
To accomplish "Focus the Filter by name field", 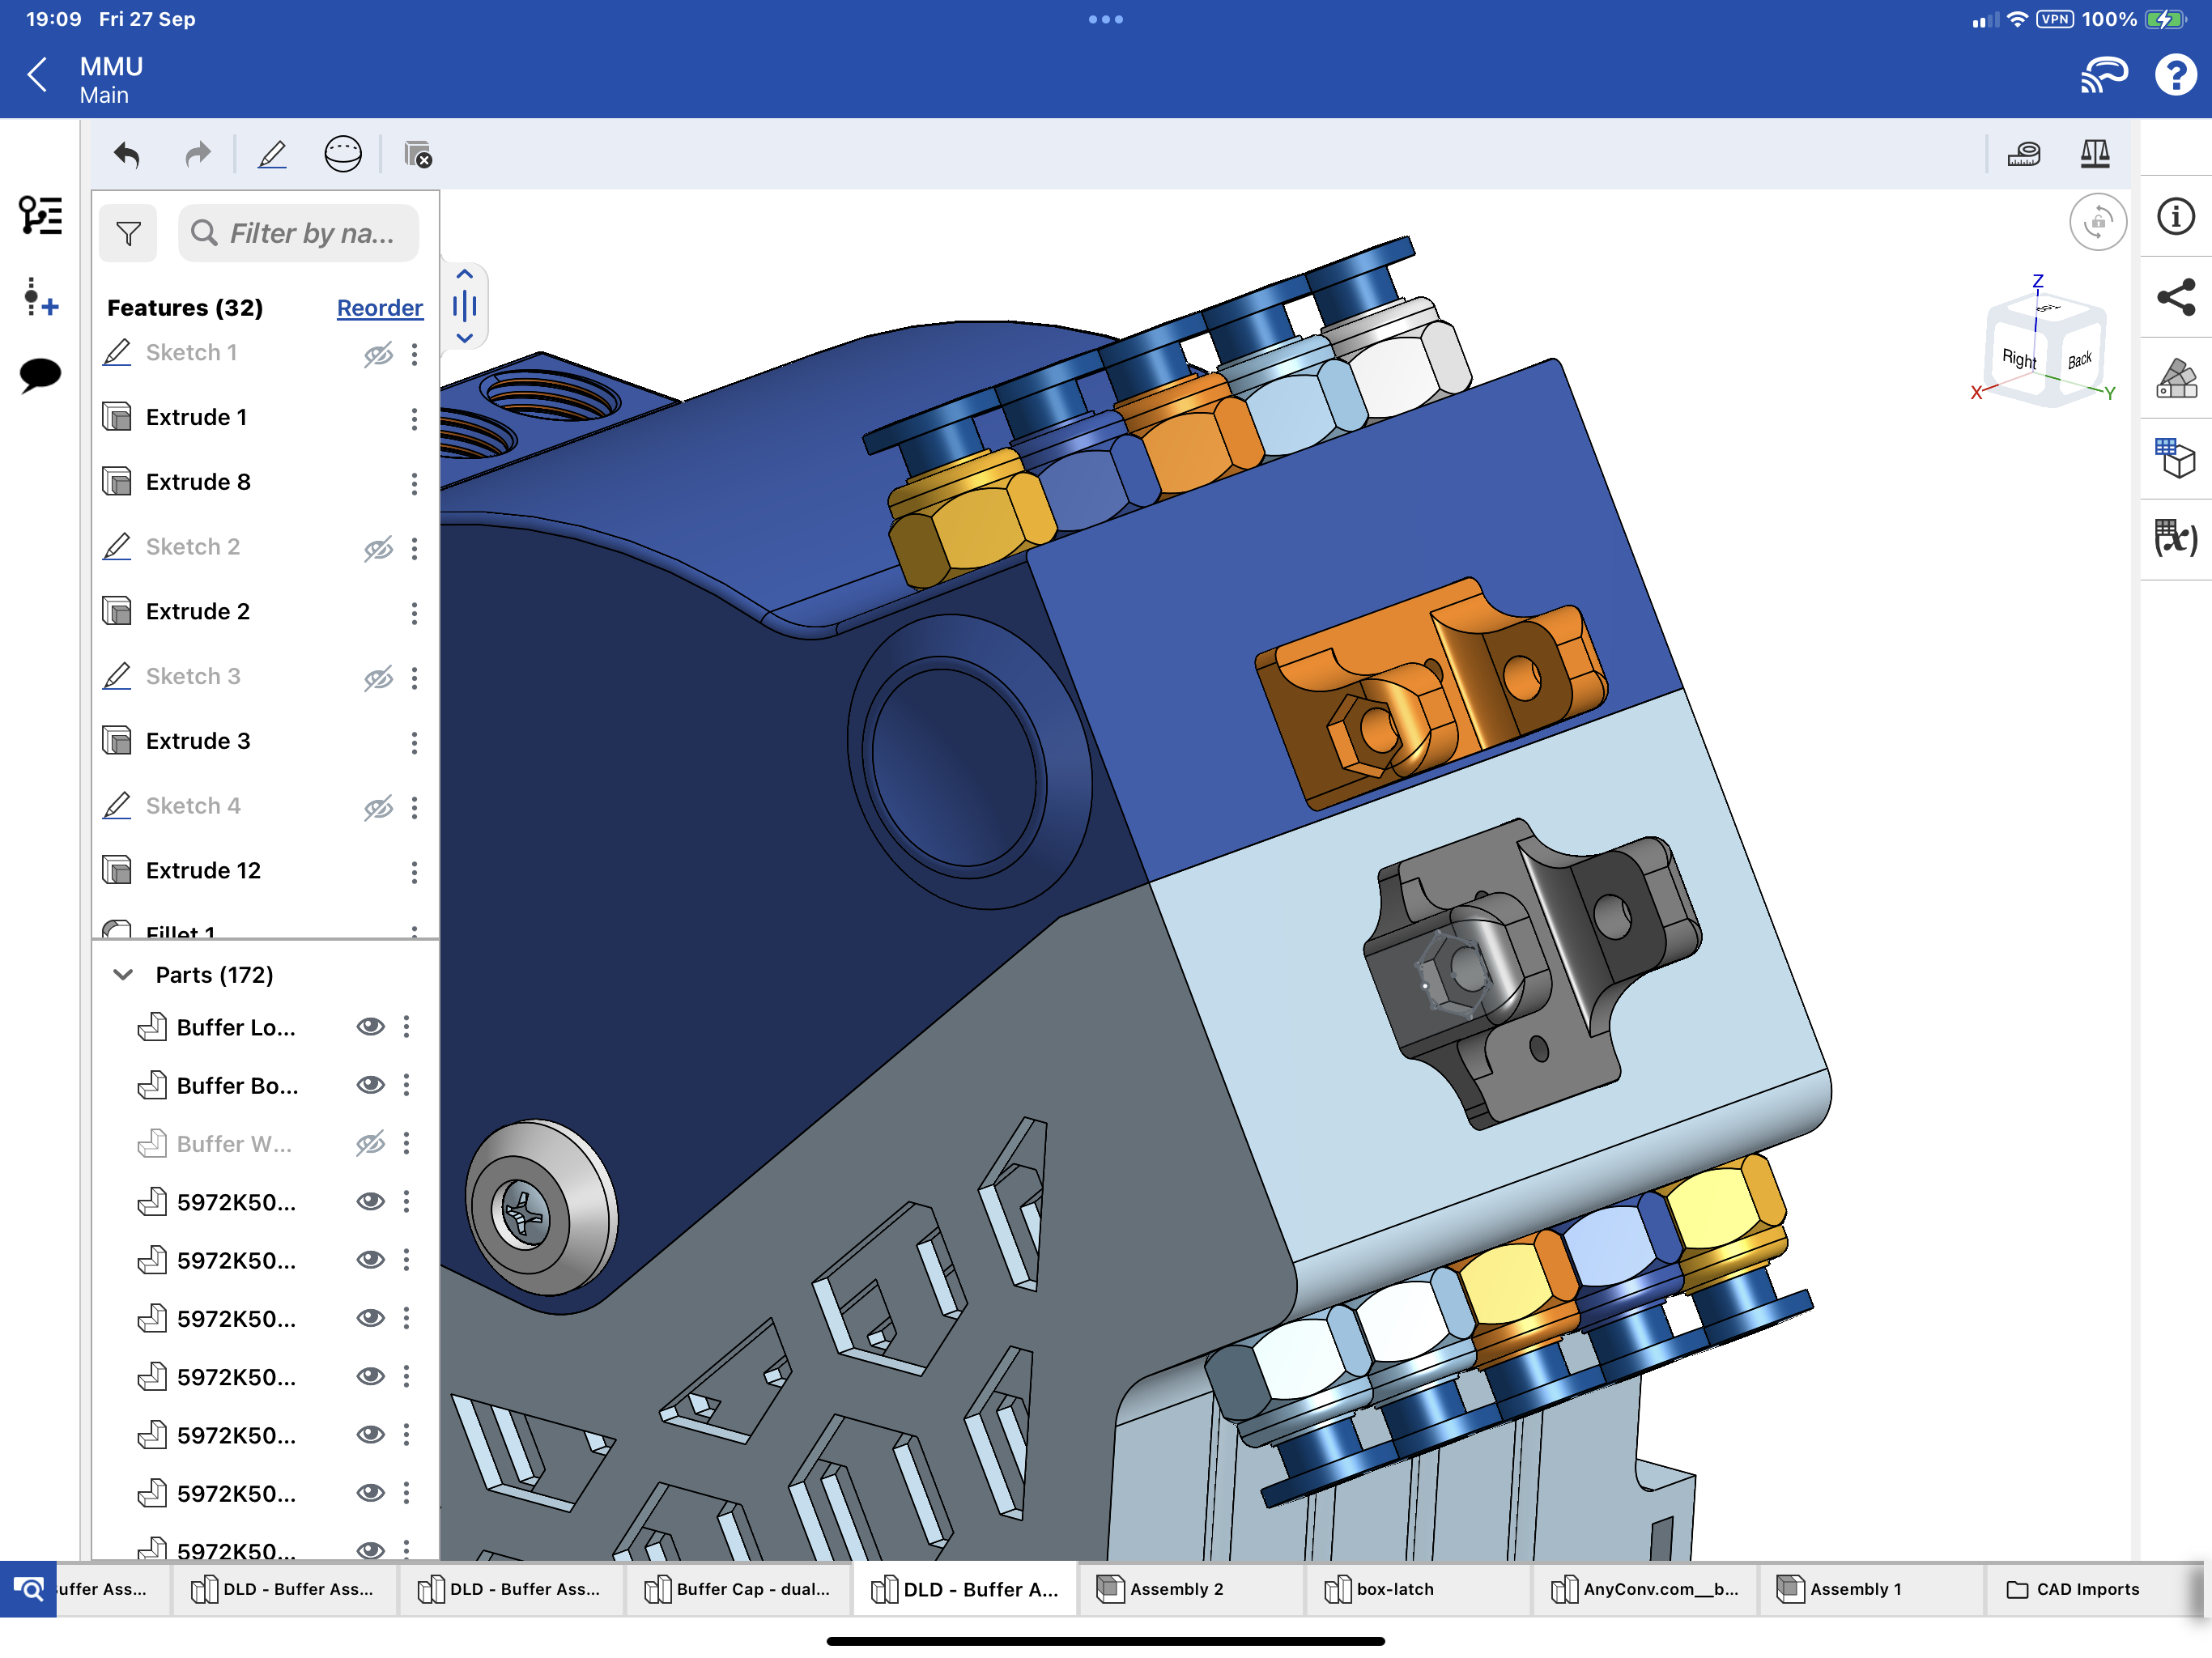I will point(298,234).
